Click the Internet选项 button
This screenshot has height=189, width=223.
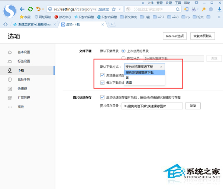click(x=175, y=36)
